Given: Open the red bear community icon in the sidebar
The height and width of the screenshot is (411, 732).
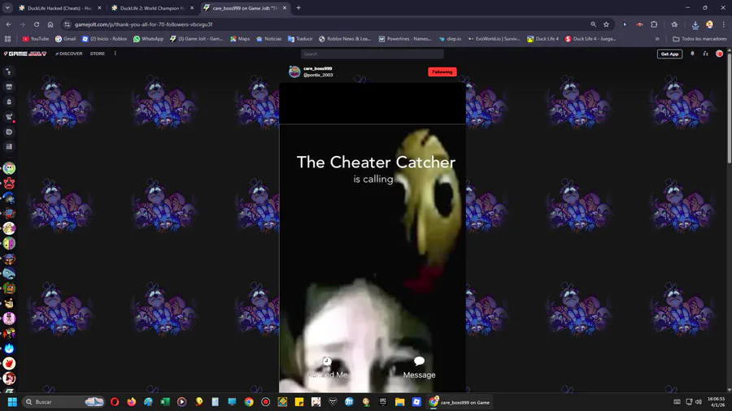Looking at the screenshot, I should [x=9, y=183].
